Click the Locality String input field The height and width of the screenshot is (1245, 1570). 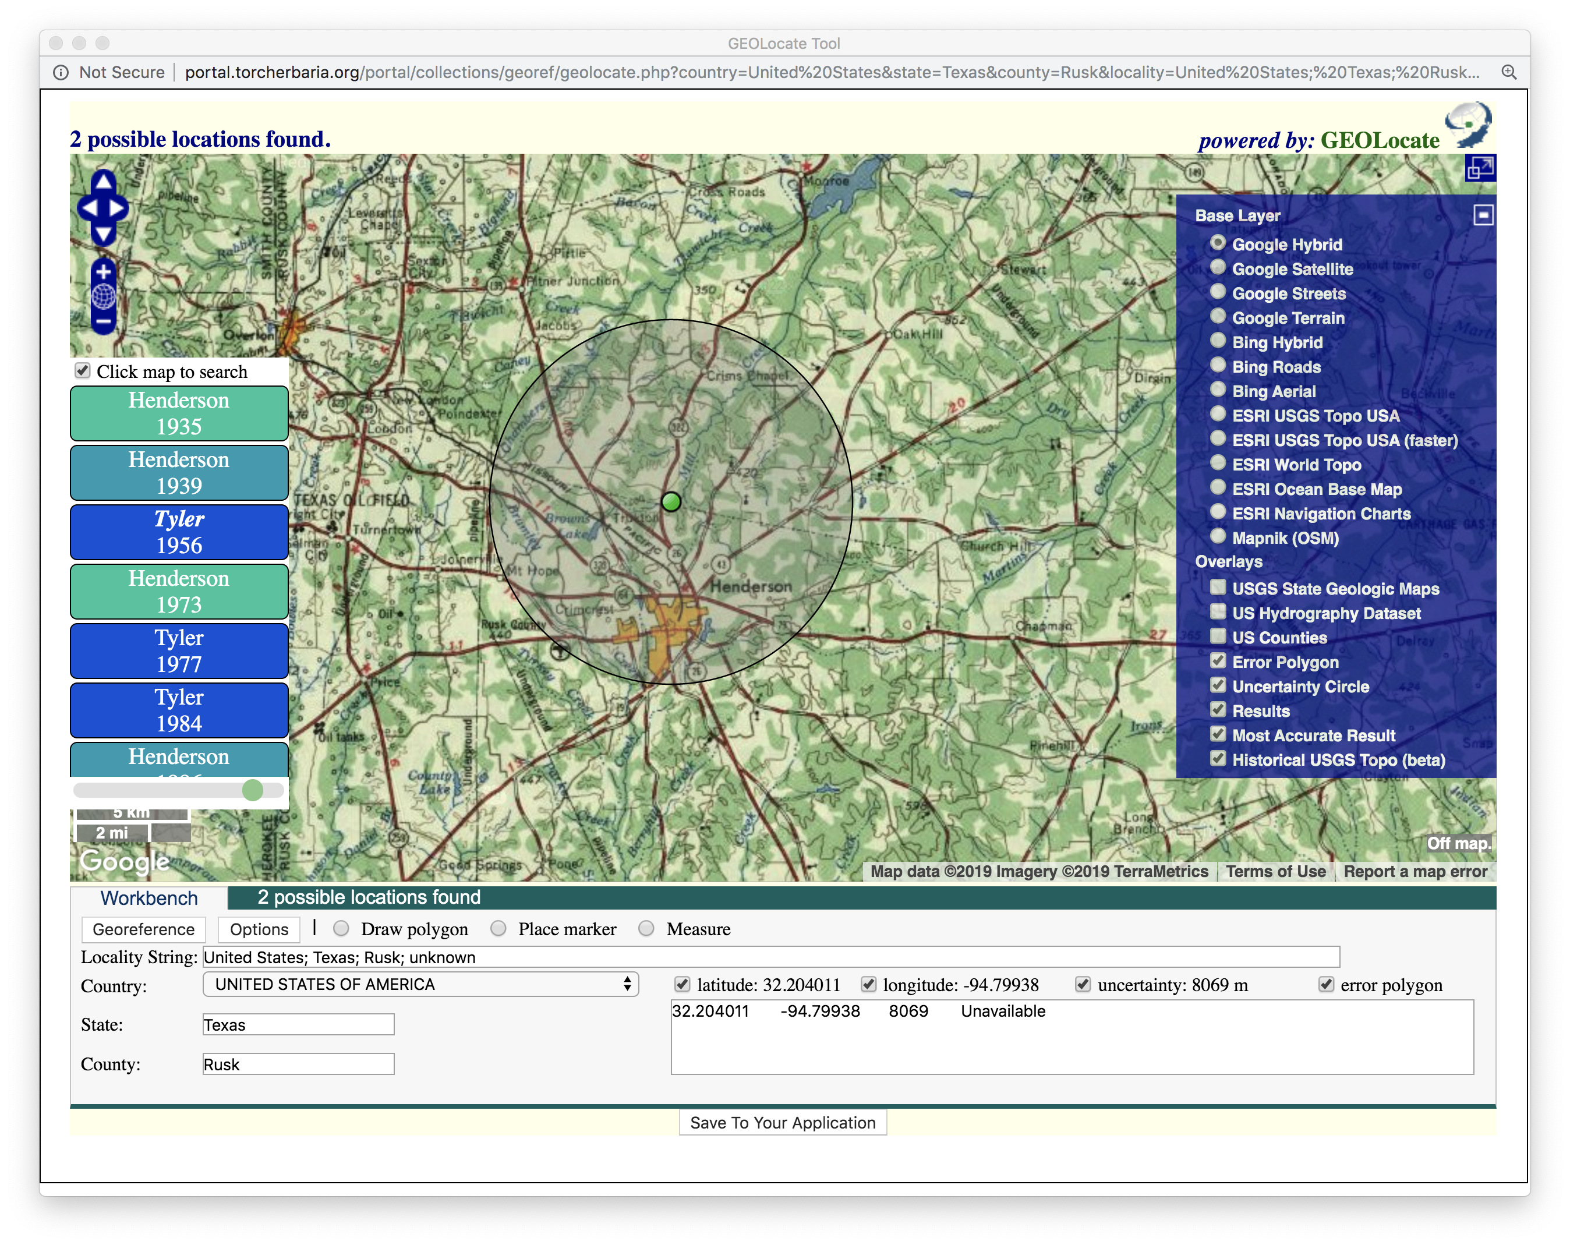[771, 957]
